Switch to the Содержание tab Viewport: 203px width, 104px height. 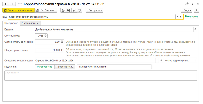(11, 23)
